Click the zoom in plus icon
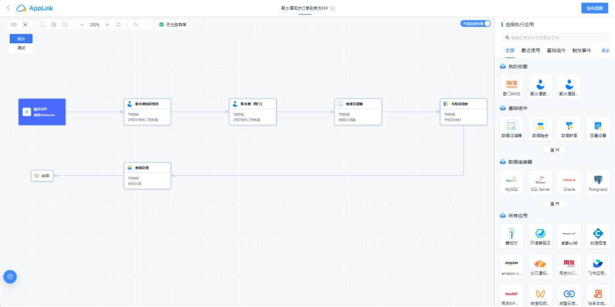This screenshot has height=307, width=615. coord(107,24)
